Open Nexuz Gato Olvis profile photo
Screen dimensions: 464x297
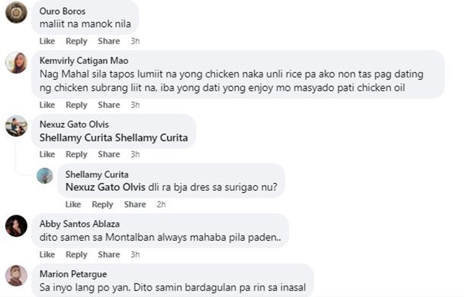pos(16,126)
